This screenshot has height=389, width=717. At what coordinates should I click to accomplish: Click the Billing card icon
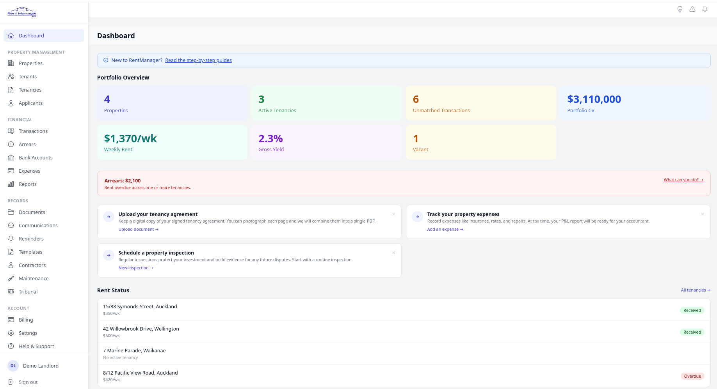click(11, 320)
